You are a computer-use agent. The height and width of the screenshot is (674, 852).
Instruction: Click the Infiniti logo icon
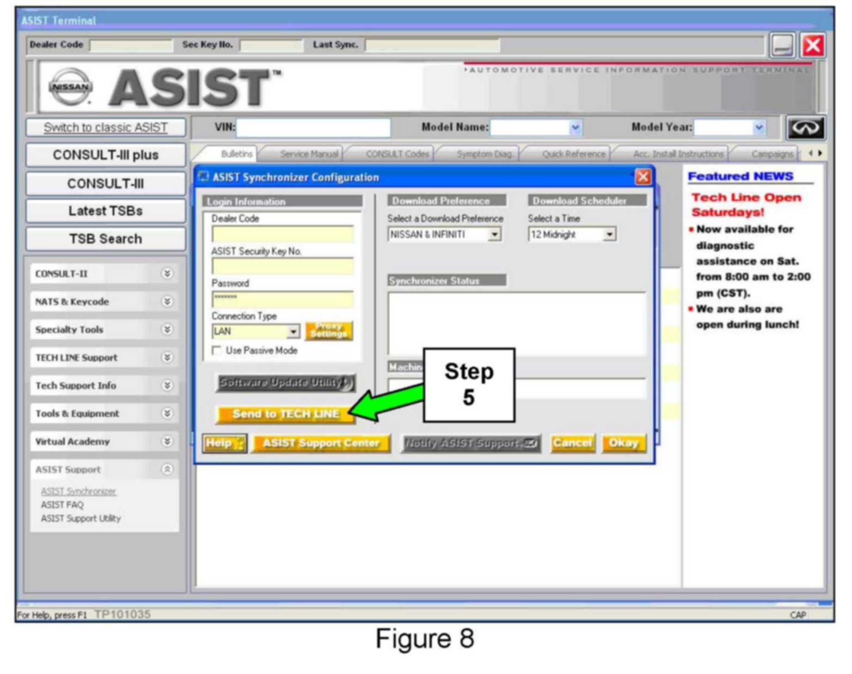point(805,127)
